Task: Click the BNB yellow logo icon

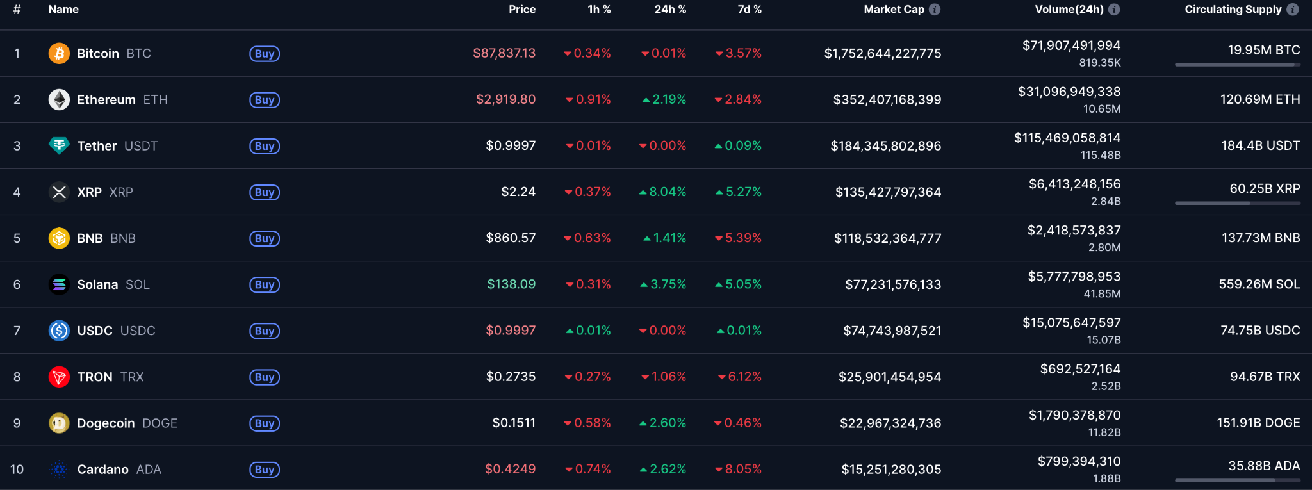Action: (59, 238)
